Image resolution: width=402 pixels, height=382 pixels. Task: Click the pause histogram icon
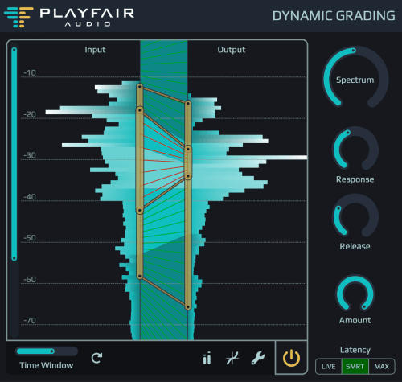click(207, 359)
